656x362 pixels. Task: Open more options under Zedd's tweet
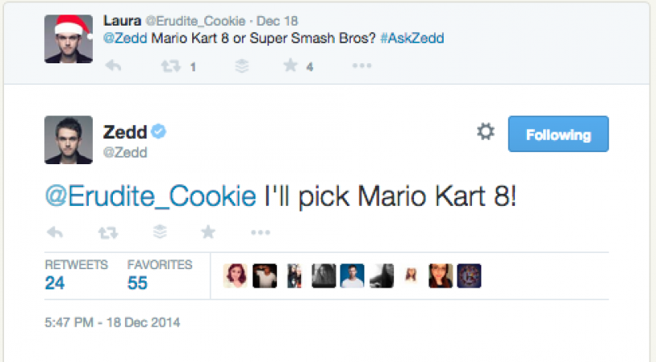(x=260, y=232)
